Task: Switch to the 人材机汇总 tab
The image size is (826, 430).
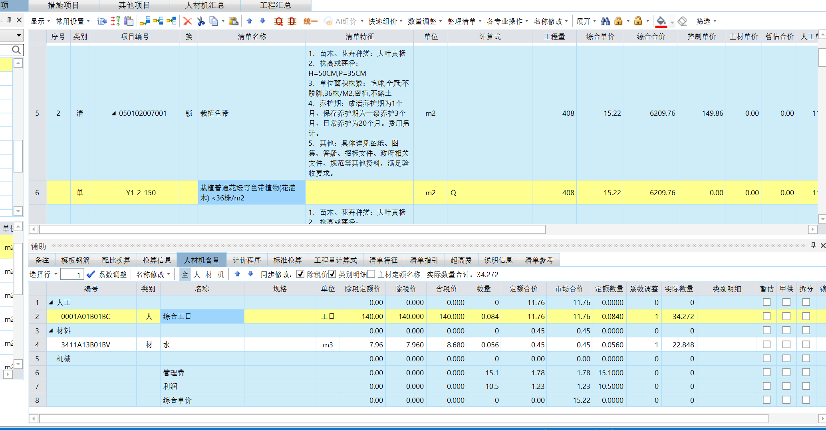Action: coord(205,6)
